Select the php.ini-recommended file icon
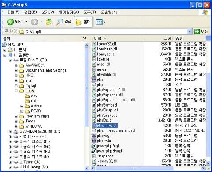The width and height of the screenshot is (212, 172). point(94,130)
